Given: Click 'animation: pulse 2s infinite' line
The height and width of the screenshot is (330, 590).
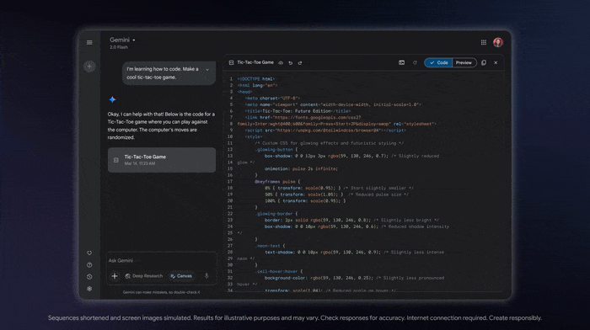Looking at the screenshot, I should (x=301, y=168).
